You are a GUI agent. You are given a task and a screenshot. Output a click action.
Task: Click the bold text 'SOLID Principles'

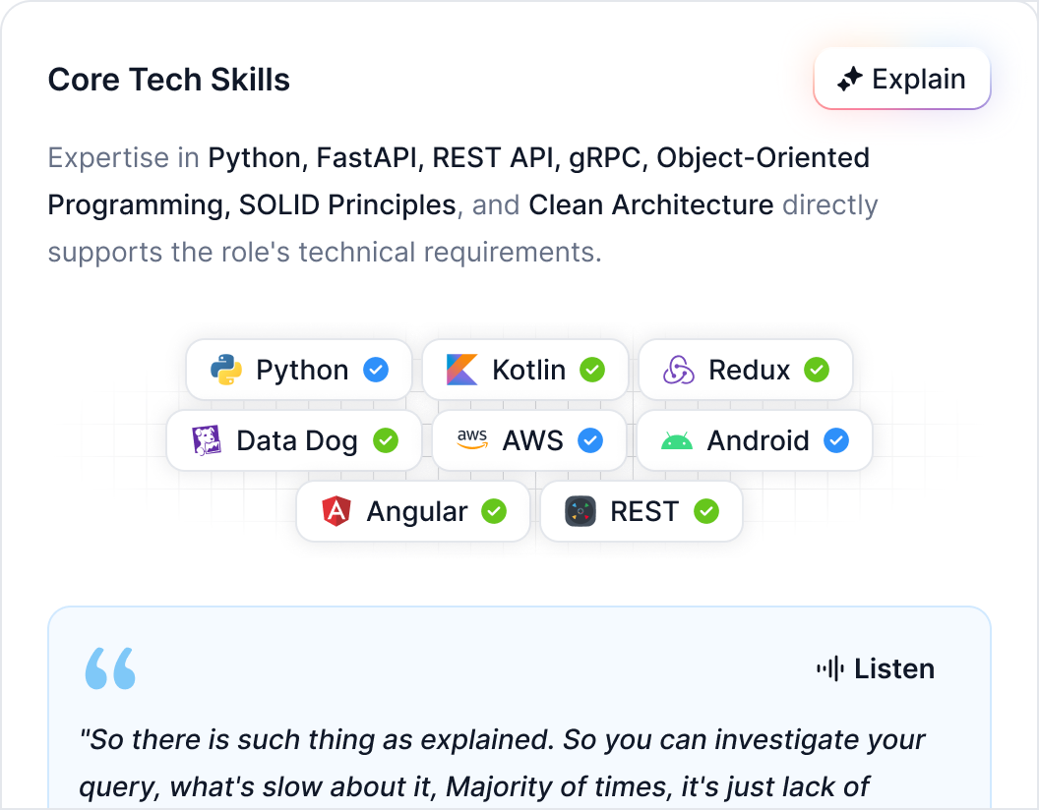347,205
